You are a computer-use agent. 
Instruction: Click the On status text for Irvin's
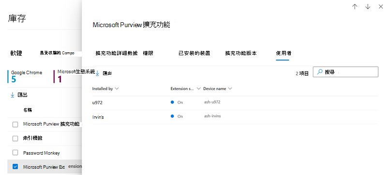[180, 116]
